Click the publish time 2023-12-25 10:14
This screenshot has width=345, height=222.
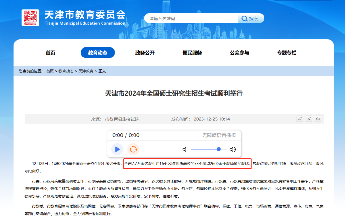[212, 119]
